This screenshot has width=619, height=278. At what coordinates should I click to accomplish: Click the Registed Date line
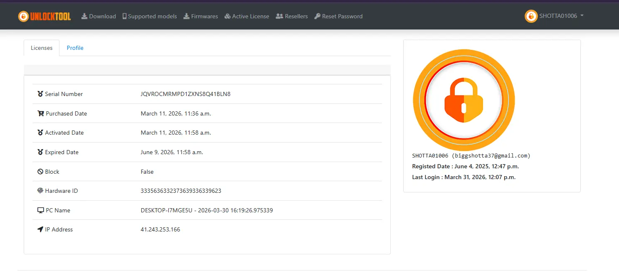[x=466, y=166]
